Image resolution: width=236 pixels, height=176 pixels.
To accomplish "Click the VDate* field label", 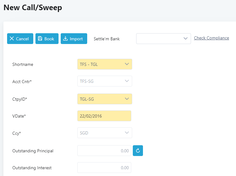I will pyautogui.click(x=19, y=116).
